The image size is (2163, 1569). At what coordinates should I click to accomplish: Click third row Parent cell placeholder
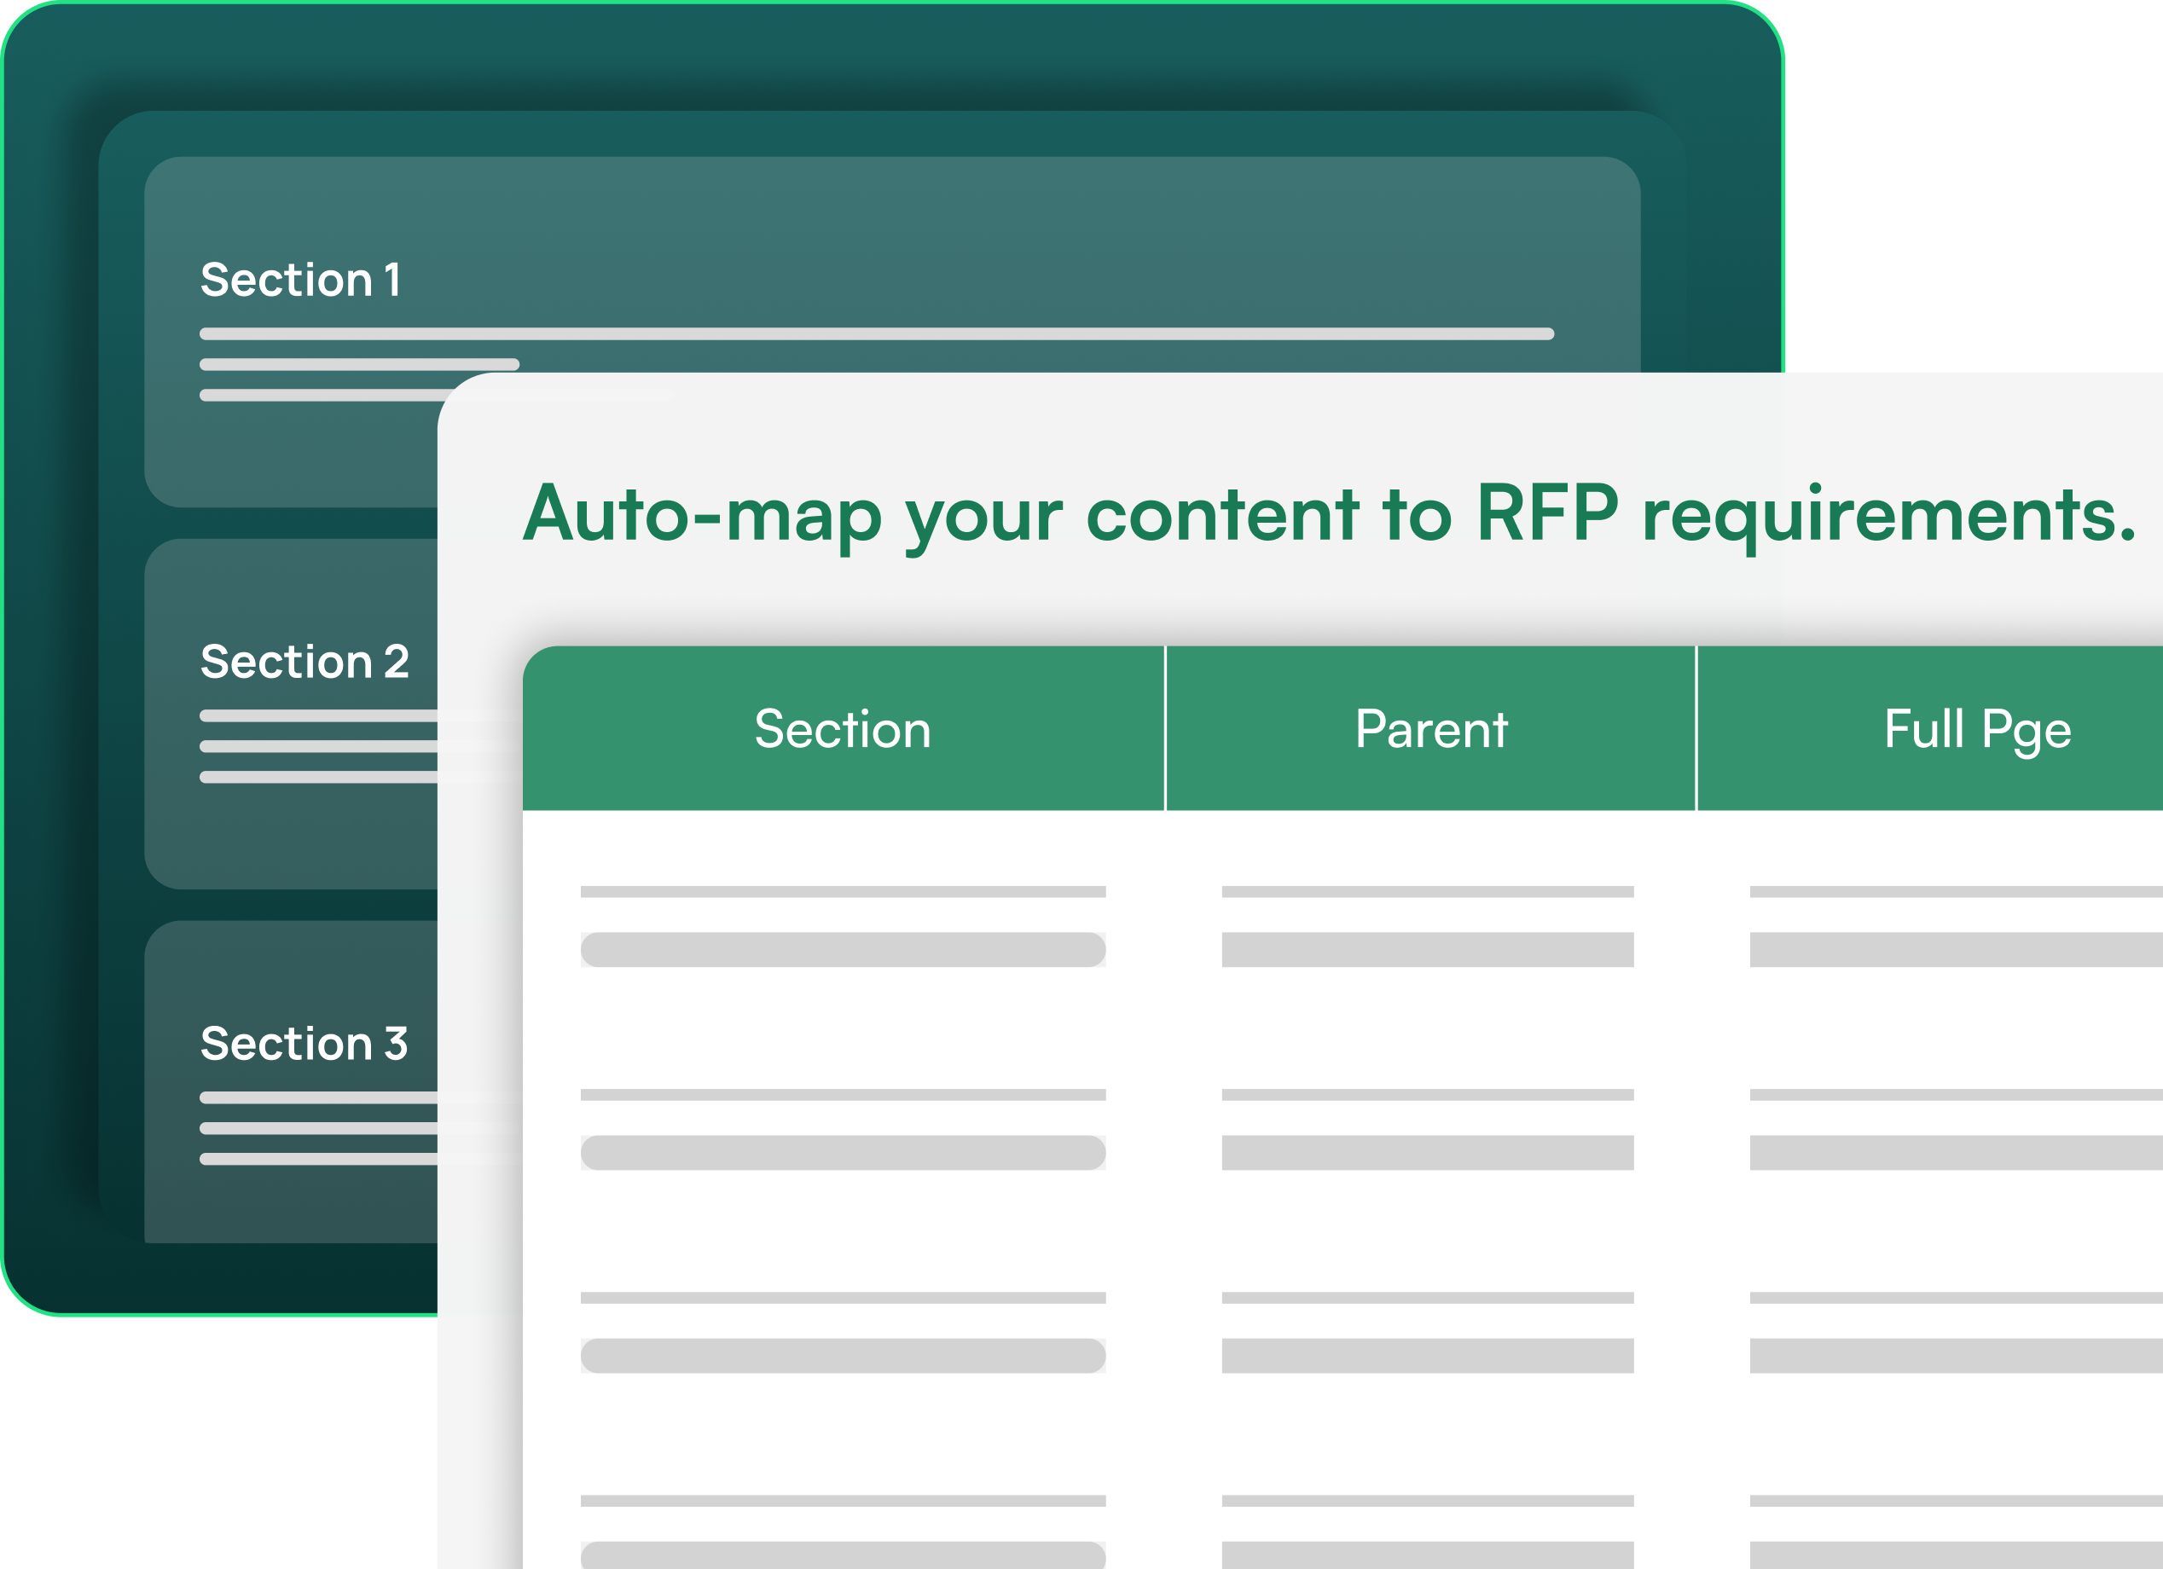[x=1427, y=1354]
